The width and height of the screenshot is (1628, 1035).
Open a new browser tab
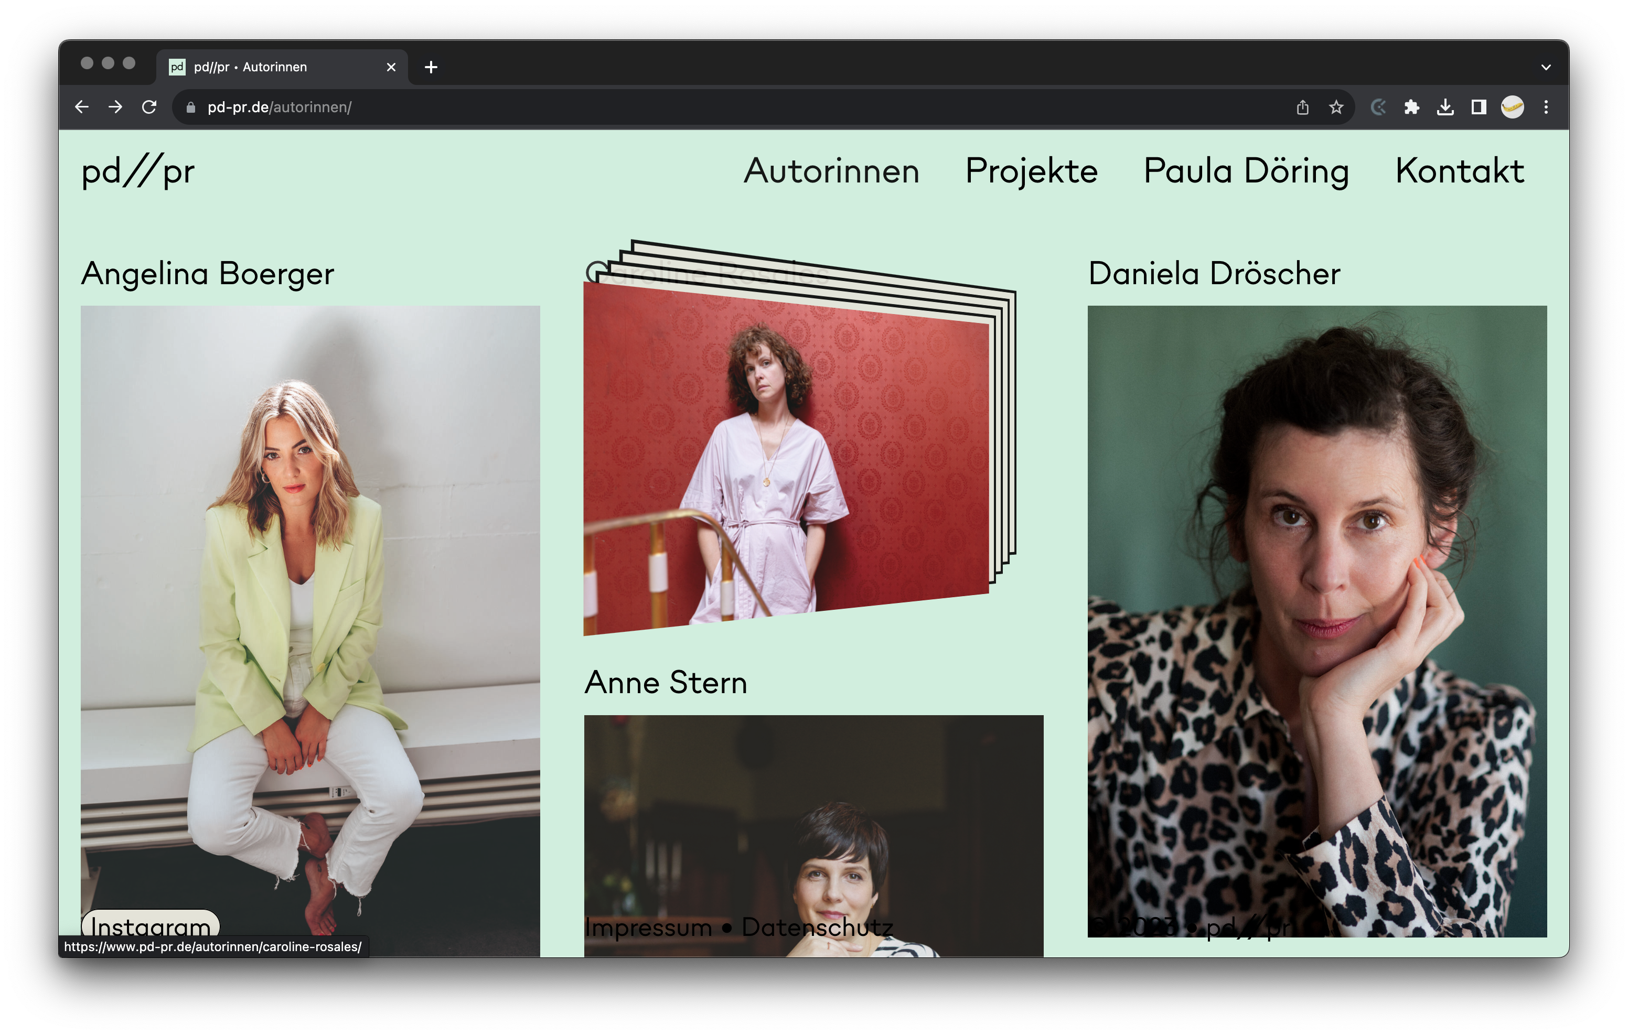pyautogui.click(x=431, y=67)
